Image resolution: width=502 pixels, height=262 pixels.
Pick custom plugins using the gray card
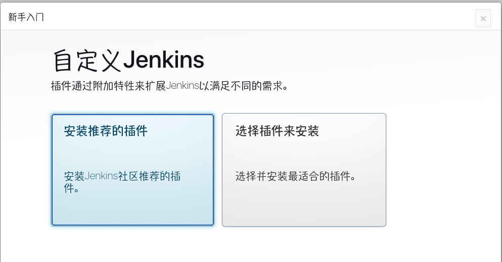(x=304, y=170)
